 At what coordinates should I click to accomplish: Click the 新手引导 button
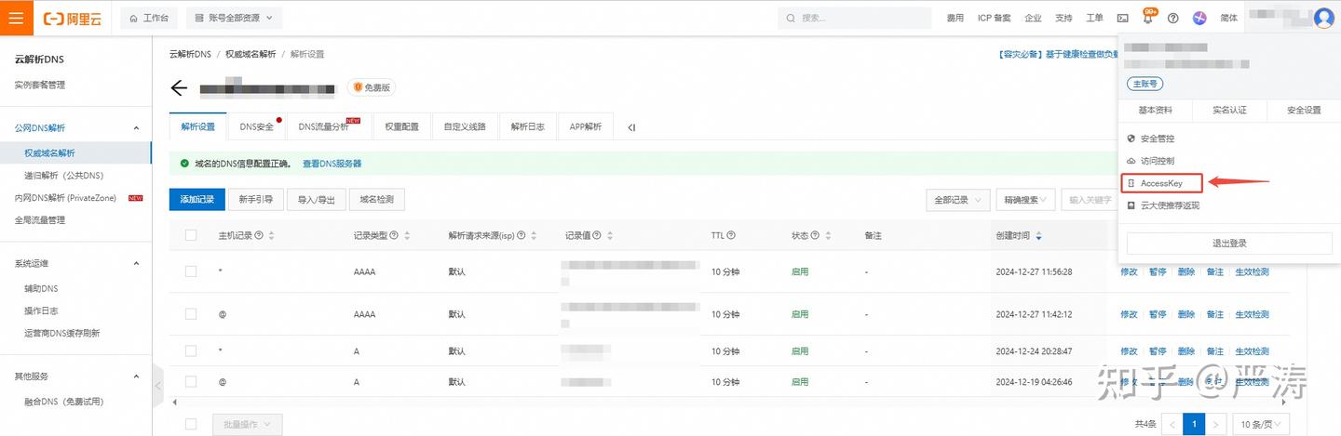tap(255, 200)
